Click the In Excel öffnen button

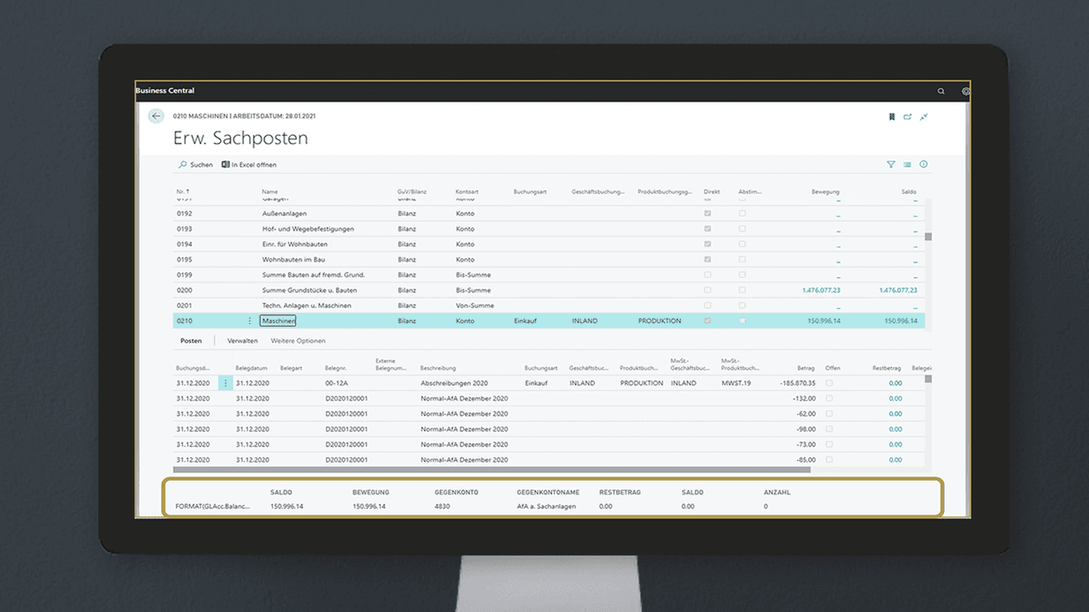tap(249, 165)
